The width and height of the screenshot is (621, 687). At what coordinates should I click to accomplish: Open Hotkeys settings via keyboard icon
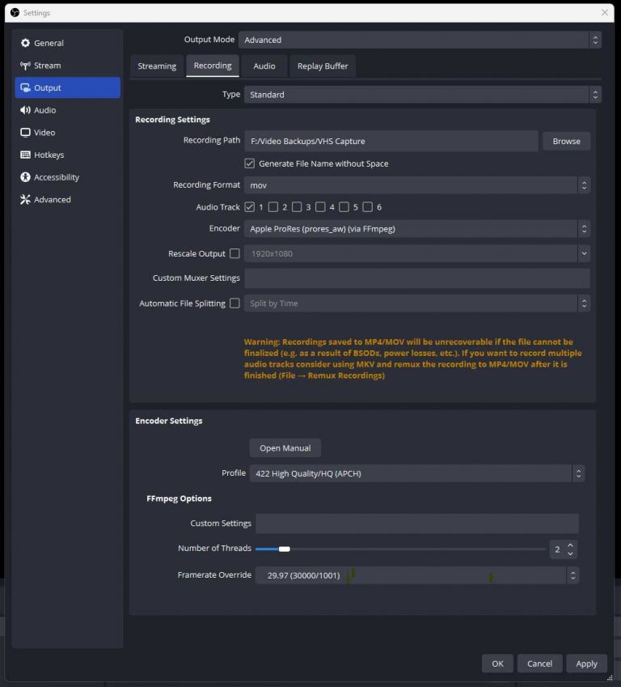[25, 155]
